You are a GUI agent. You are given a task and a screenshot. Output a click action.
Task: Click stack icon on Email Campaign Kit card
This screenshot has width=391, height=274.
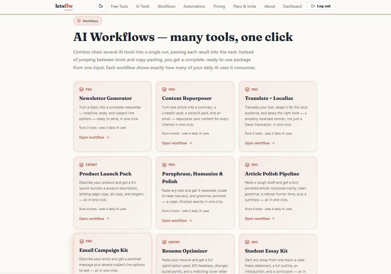tap(81, 241)
